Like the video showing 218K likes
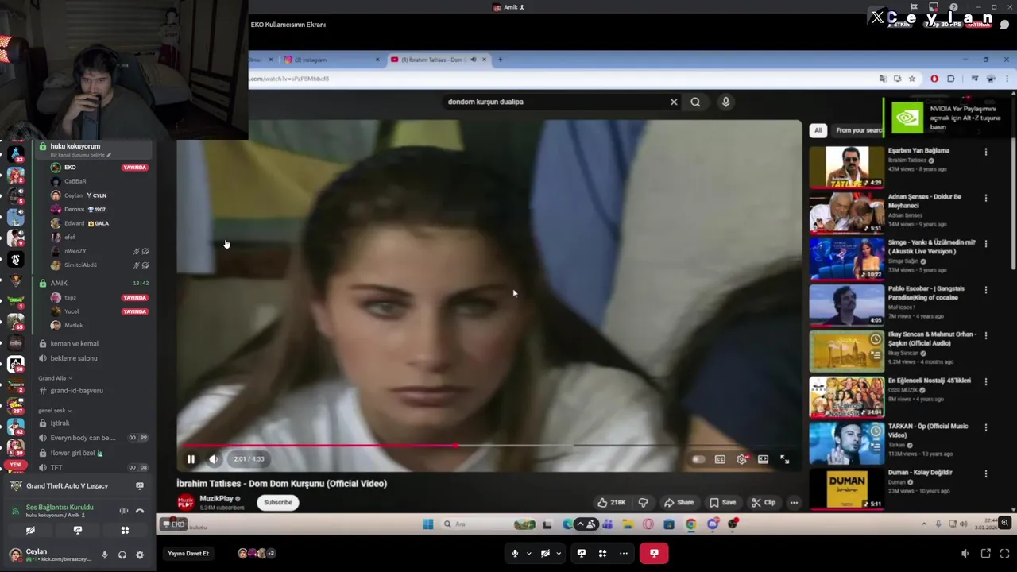The image size is (1017, 572). coord(611,502)
